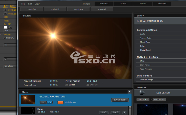Edit Hoop brightness value 35.0
Viewport: 186px width, 115px height.
[x=43, y=112]
